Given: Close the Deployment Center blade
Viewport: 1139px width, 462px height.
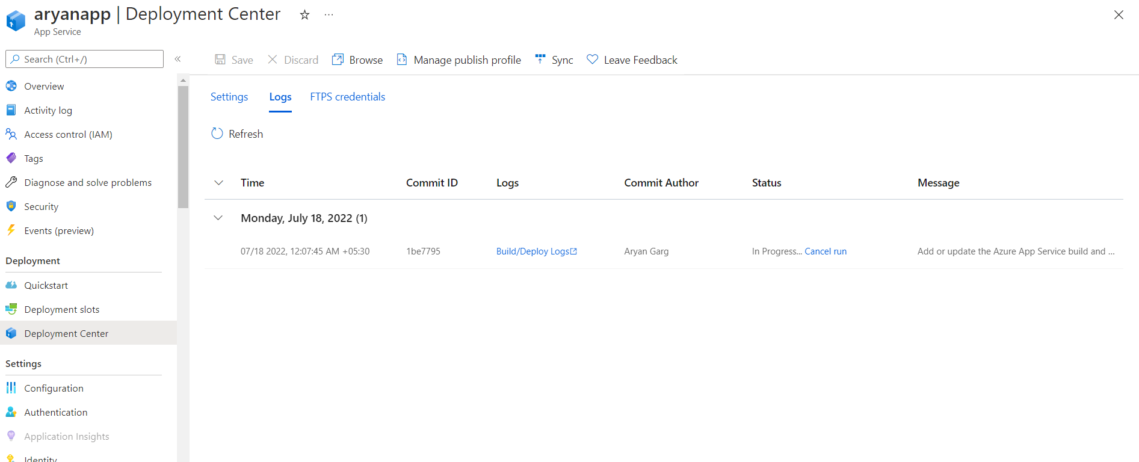Looking at the screenshot, I should click(x=1119, y=15).
